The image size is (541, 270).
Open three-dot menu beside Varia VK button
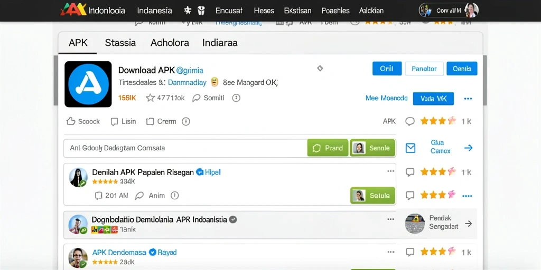pos(468,99)
